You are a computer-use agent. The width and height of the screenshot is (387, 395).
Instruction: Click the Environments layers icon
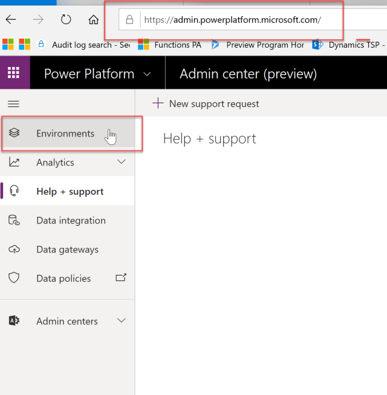14,133
